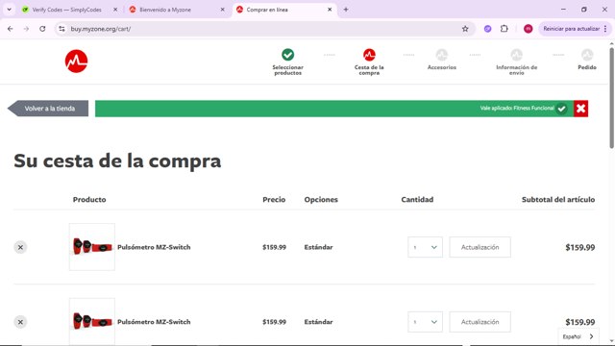Click the green voucher applied checkmark

[x=561, y=109]
